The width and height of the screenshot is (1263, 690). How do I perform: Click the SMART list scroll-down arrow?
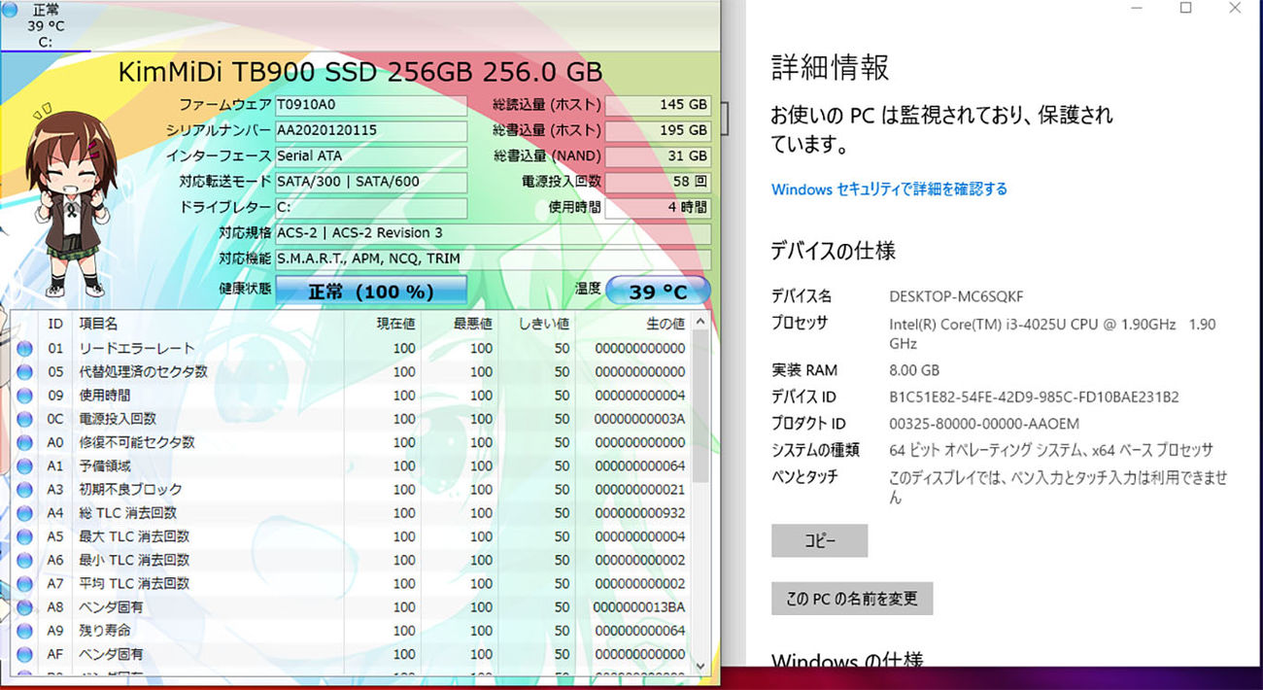[701, 666]
